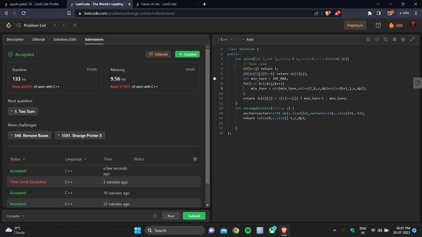Open the code editor settings gear
Screen dimensions: 422x237
[x=403, y=39]
